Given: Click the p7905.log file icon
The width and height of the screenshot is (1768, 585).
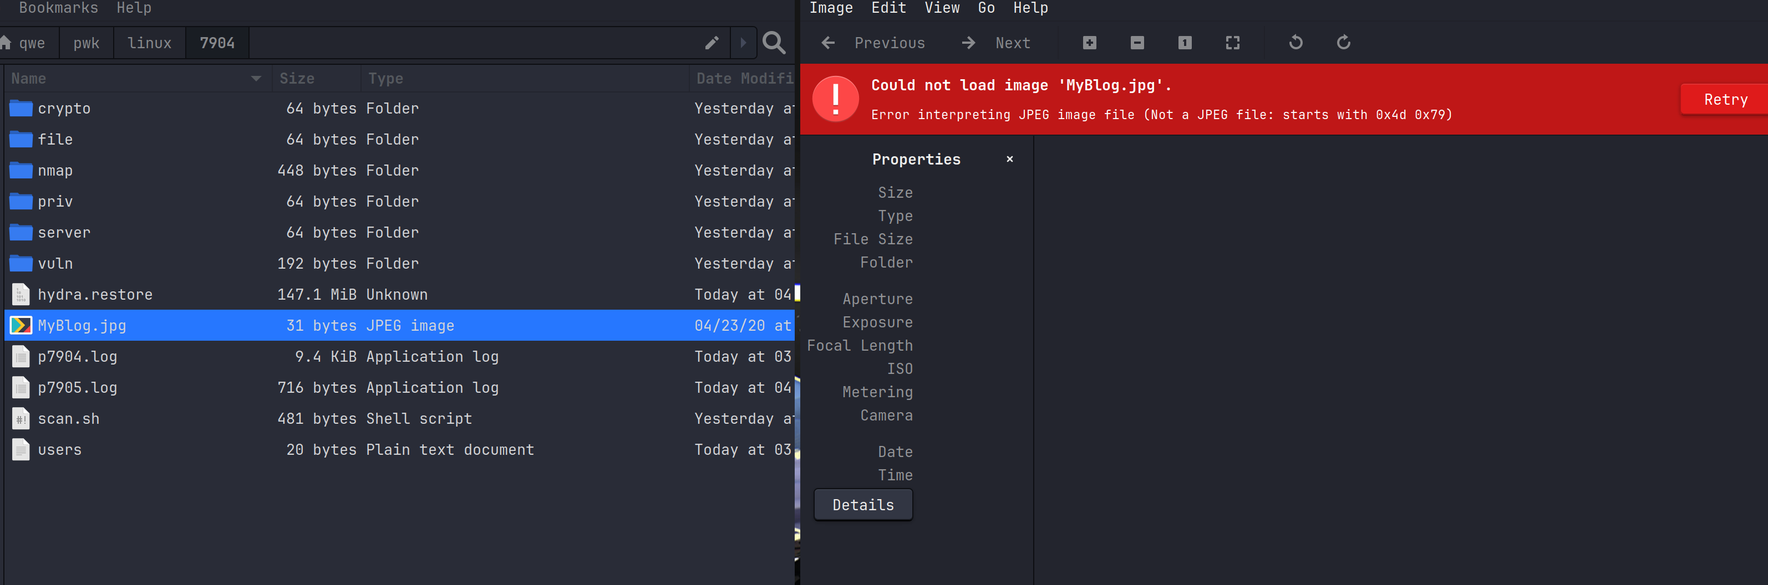Looking at the screenshot, I should [x=21, y=387].
